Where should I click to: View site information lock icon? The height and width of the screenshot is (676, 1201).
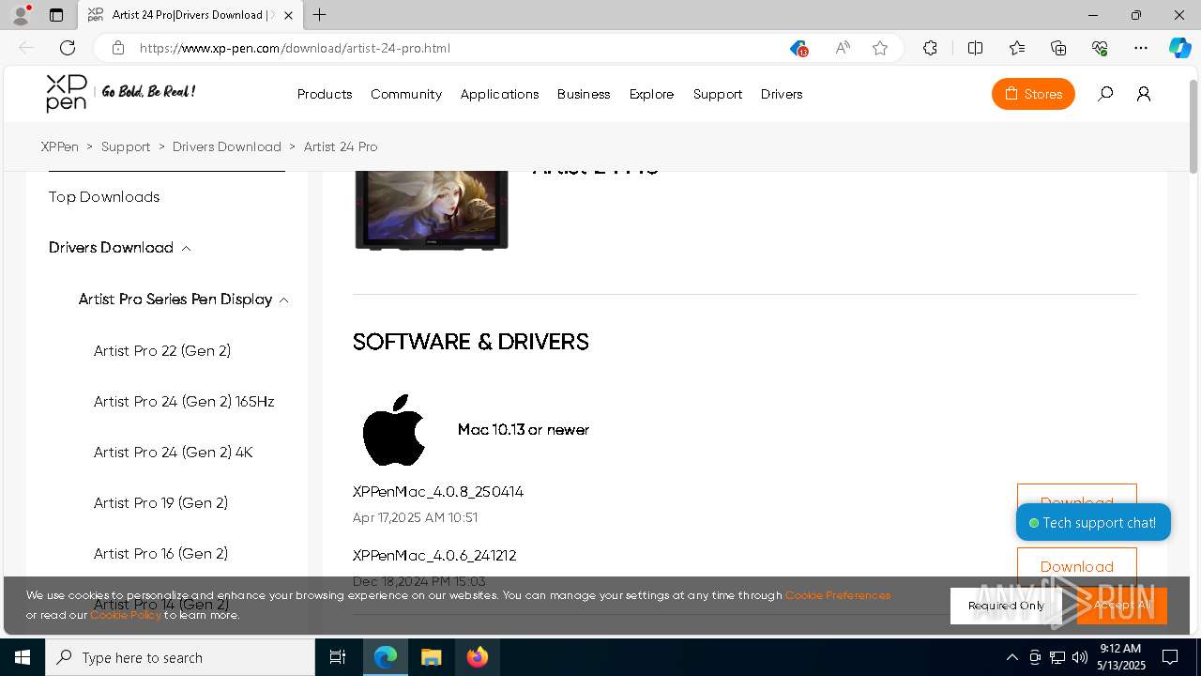point(117,48)
